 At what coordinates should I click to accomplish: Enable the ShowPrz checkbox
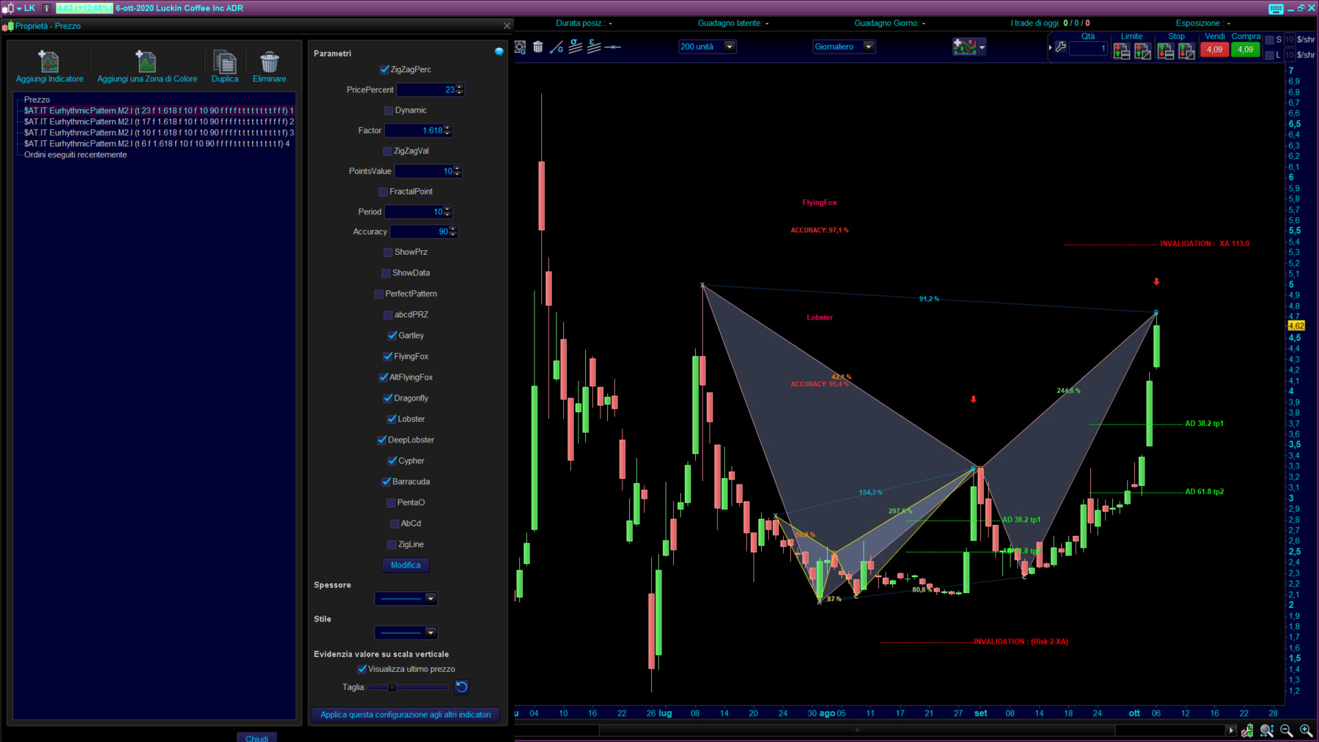[x=388, y=252]
